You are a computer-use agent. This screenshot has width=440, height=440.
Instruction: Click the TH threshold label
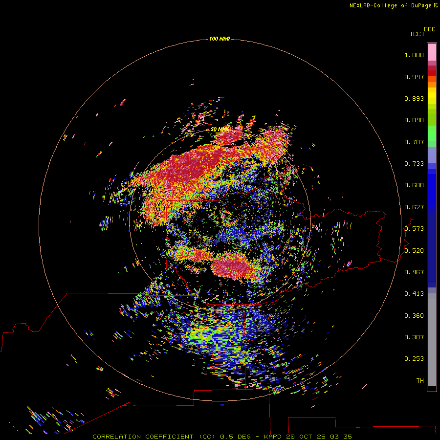(x=420, y=381)
